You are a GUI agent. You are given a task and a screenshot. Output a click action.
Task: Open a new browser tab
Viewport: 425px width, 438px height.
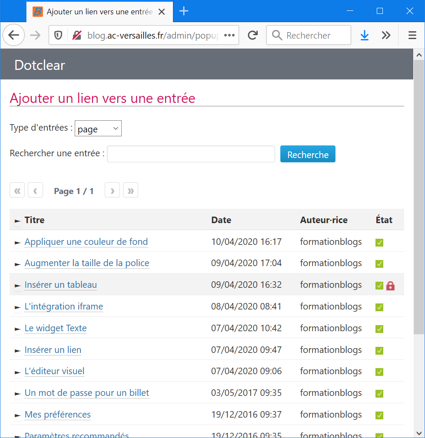click(184, 11)
